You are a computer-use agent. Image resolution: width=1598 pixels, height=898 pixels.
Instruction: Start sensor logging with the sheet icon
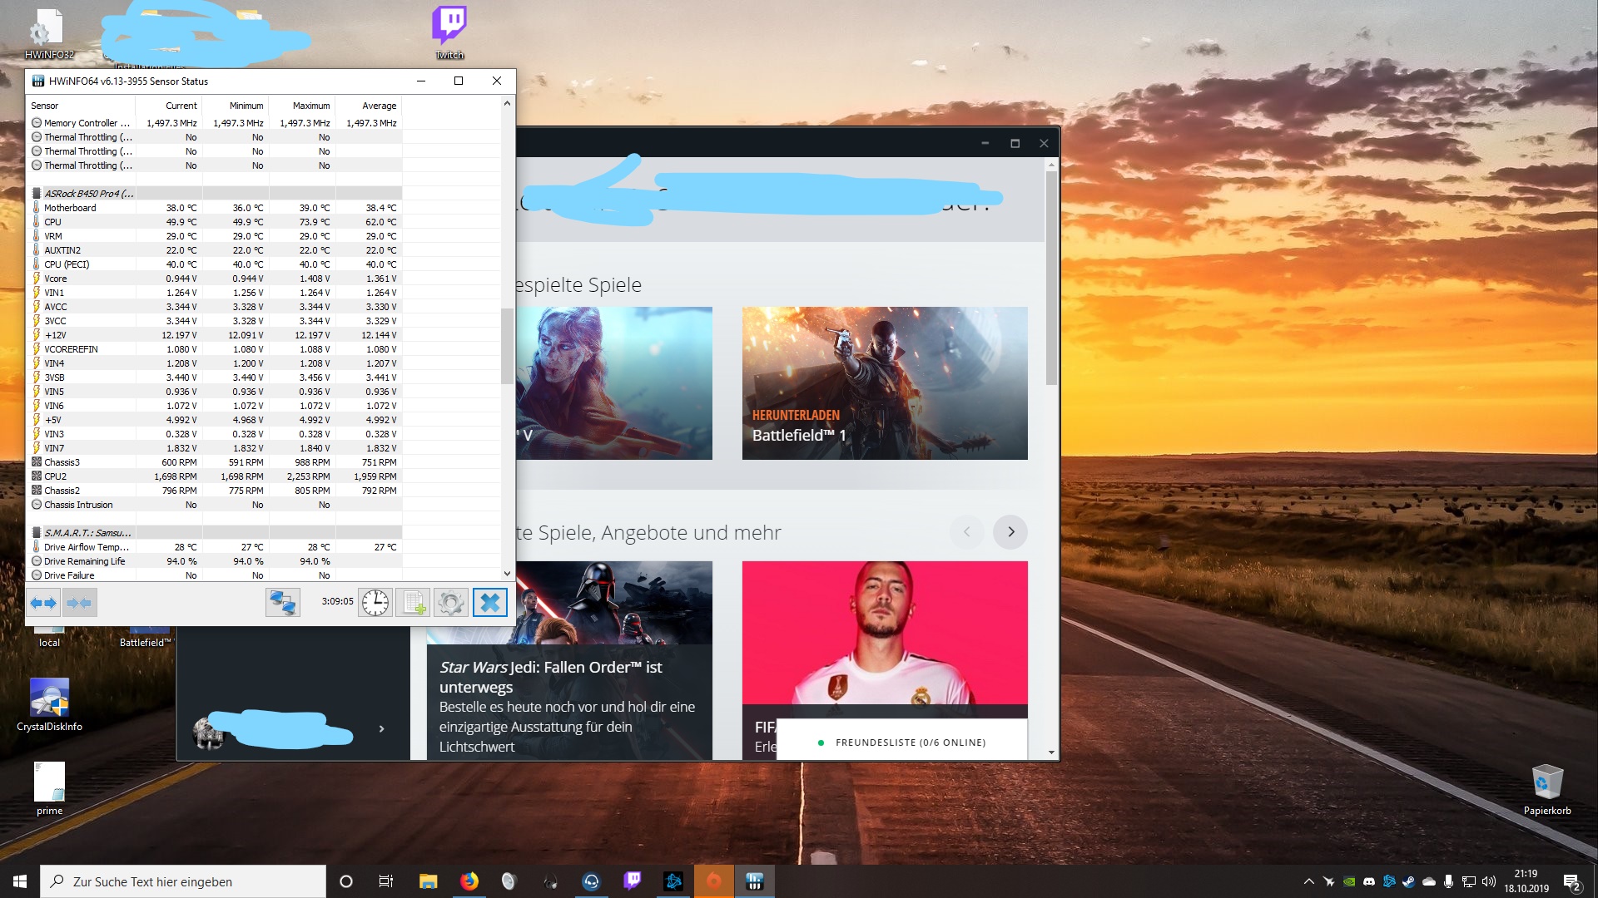414,603
